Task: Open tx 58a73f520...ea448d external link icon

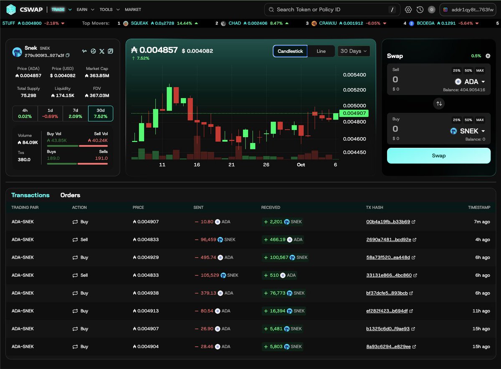Action: coord(413,258)
